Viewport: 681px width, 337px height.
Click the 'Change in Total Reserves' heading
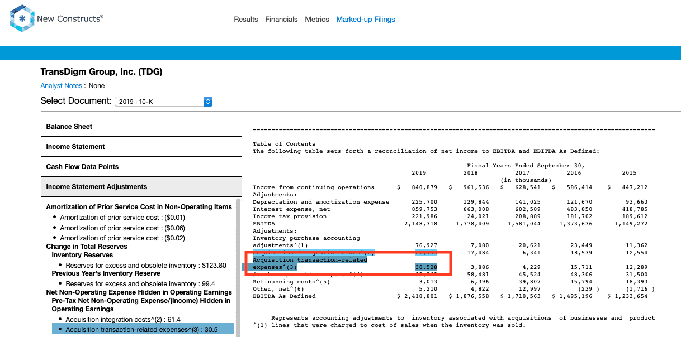click(x=87, y=247)
